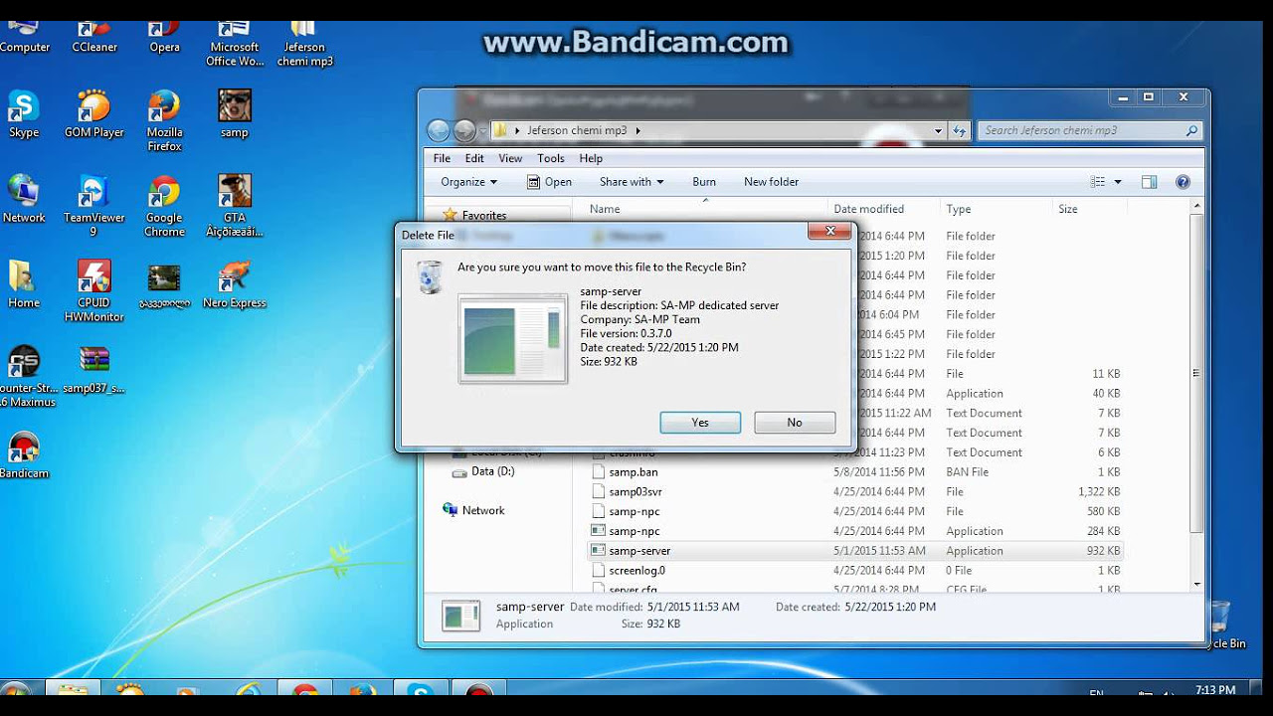
Task: Select the Mozilla Firefox desktop icon
Action: pos(164,121)
